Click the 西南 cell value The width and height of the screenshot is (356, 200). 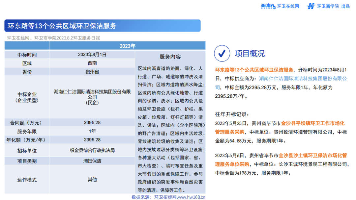[92, 63]
